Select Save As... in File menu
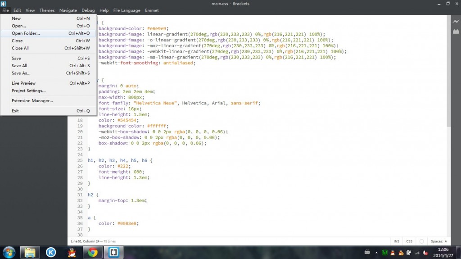This screenshot has height=259, width=461. click(x=48, y=73)
